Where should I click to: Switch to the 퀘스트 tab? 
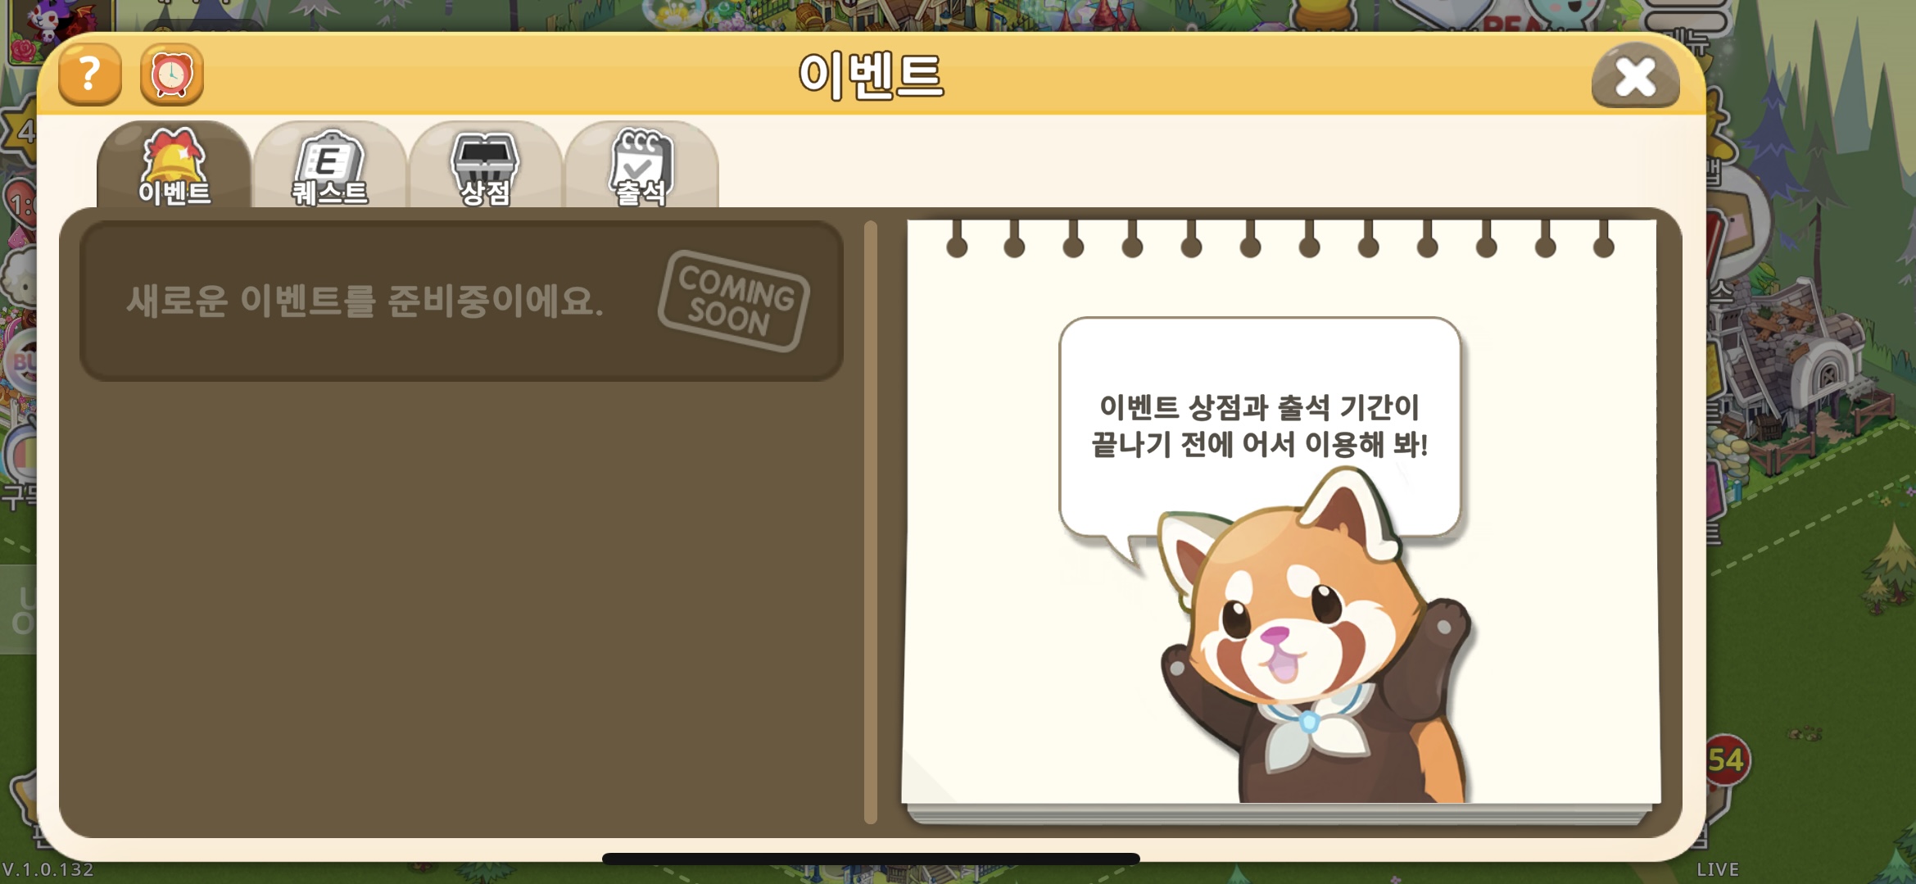click(x=330, y=167)
